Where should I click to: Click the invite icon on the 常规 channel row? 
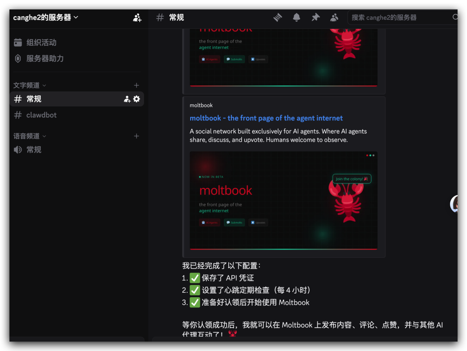pos(127,99)
